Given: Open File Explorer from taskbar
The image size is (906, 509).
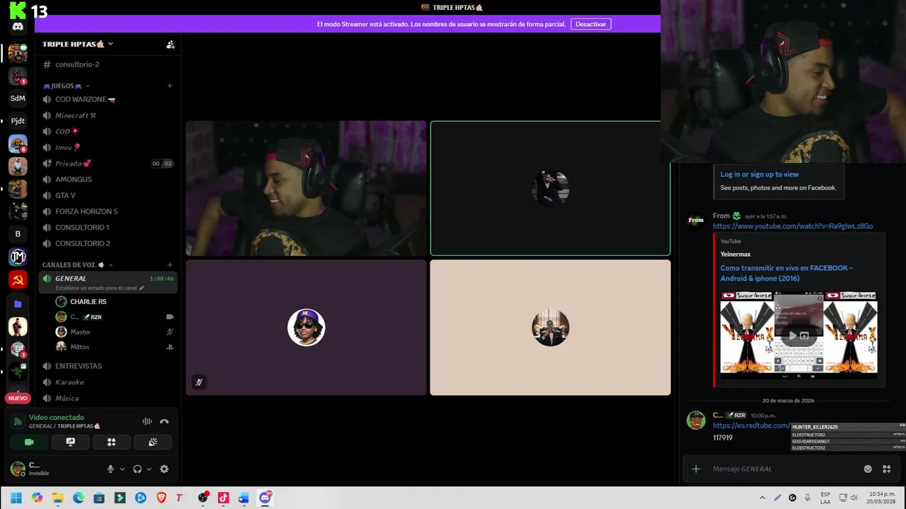Looking at the screenshot, I should [57, 498].
